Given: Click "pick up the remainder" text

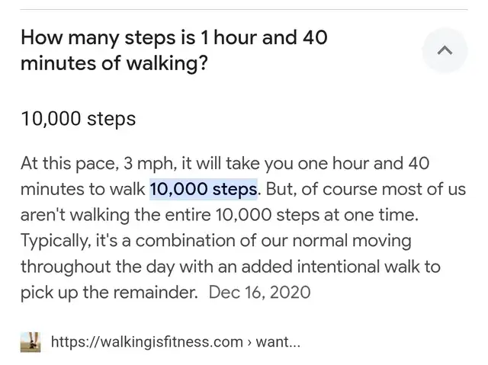Looking at the screenshot, I should (108, 293).
